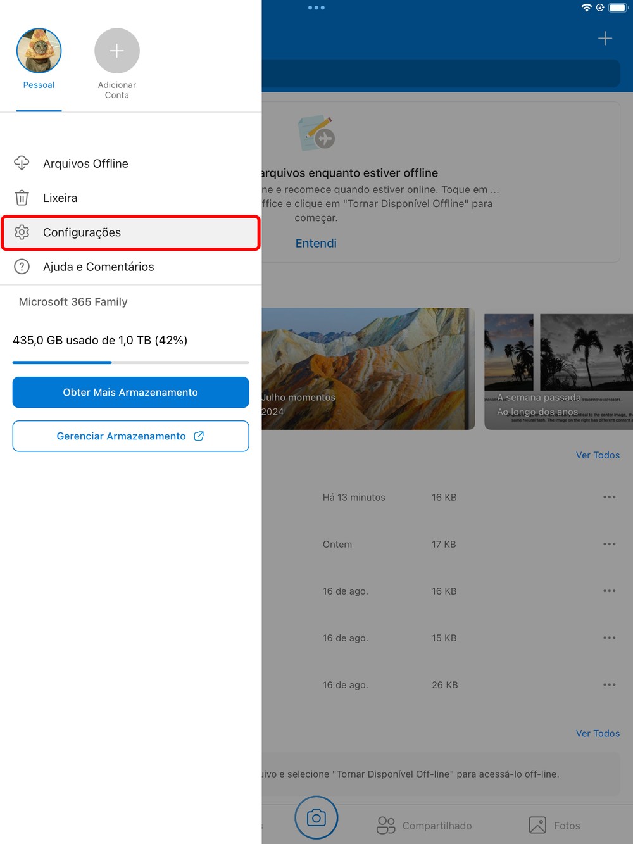Tap the Adicionar Conta plus icon
Viewport: 633px width, 844px height.
point(117,51)
